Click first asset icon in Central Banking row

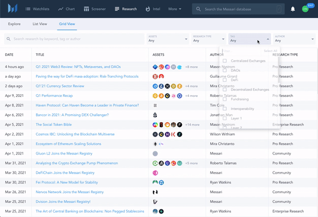pyautogui.click(x=155, y=211)
